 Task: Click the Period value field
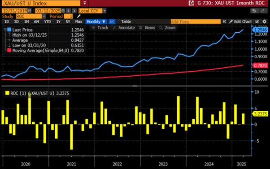click(x=68, y=16)
